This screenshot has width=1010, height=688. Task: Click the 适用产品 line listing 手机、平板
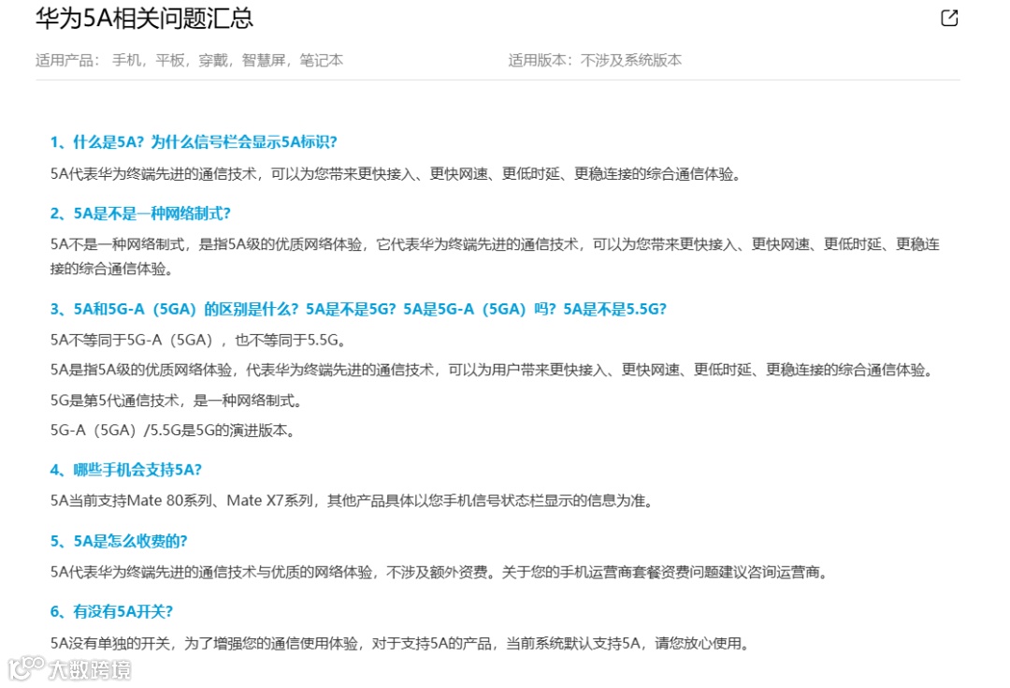(x=189, y=60)
